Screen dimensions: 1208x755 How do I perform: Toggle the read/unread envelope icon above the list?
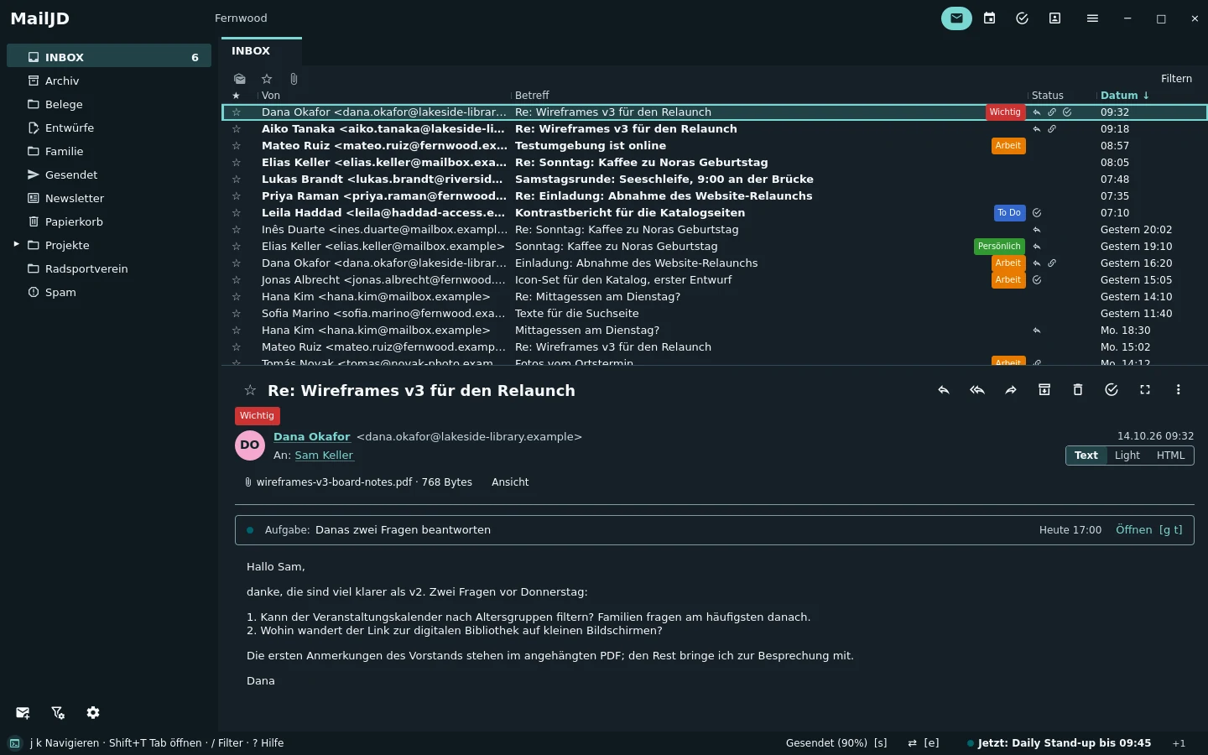click(240, 79)
